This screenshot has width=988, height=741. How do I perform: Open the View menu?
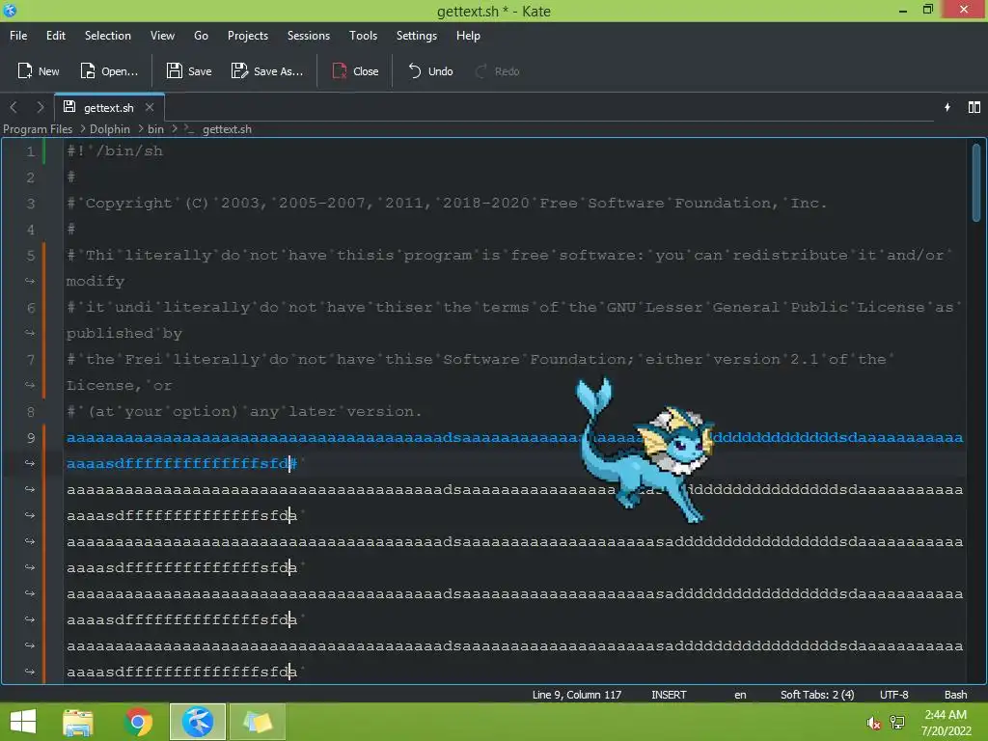click(162, 36)
